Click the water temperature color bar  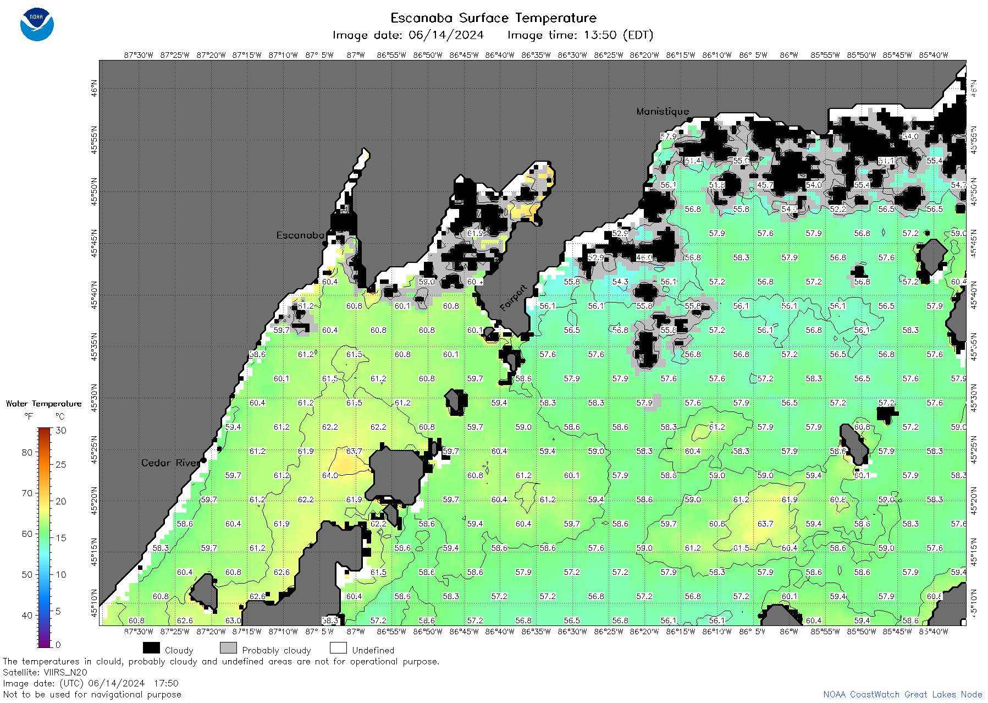pyautogui.click(x=45, y=537)
